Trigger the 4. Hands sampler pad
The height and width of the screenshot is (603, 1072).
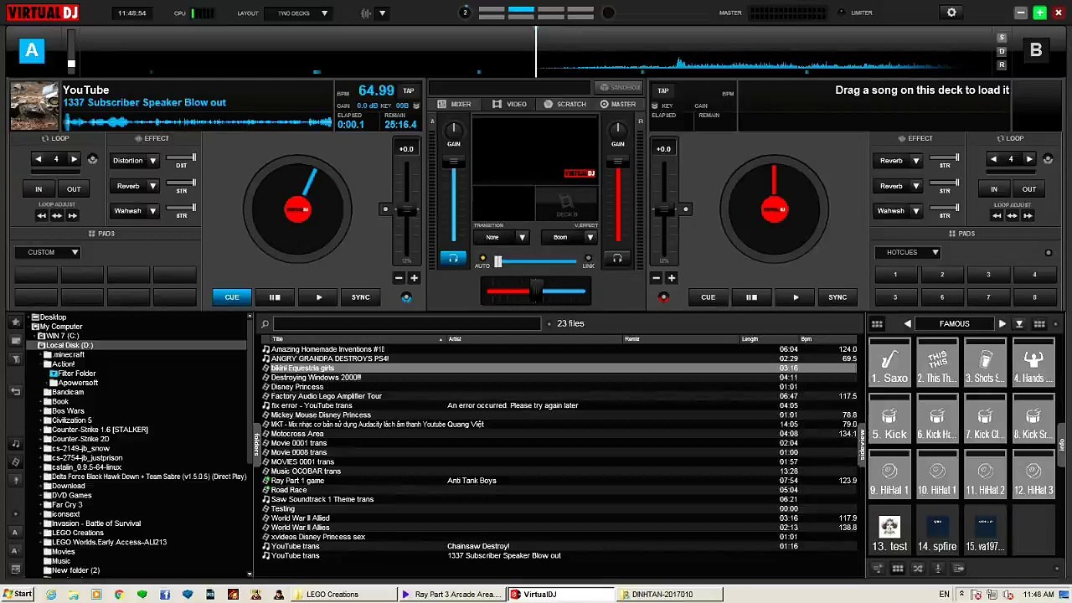pyautogui.click(x=1033, y=361)
